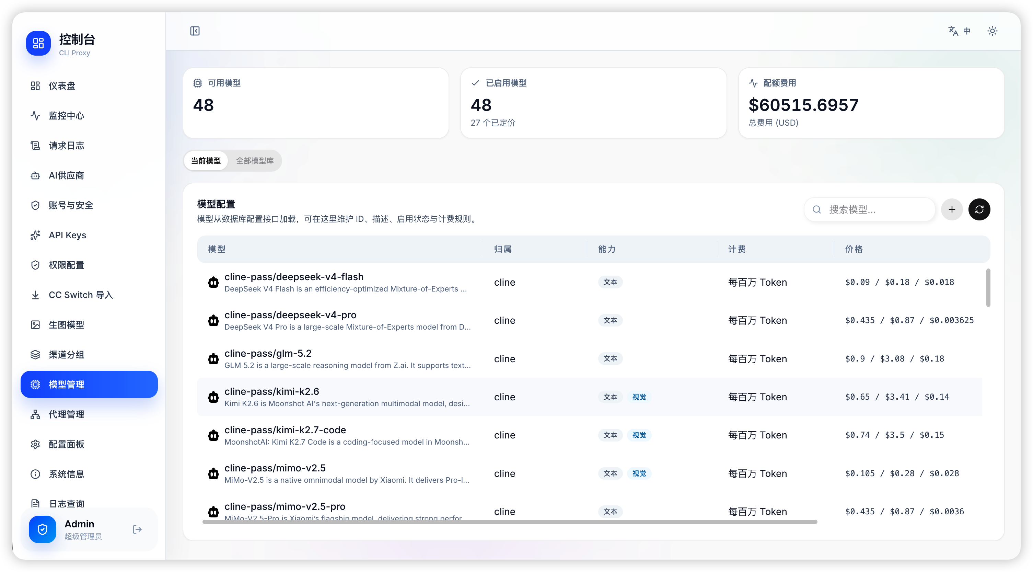The image size is (1033, 572).
Task: Click price $0.09 / $0.18 / $0.018
Action: [x=899, y=282]
